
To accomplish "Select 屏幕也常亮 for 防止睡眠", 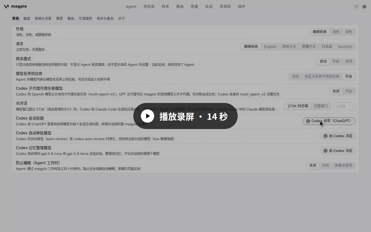I will [x=343, y=165].
